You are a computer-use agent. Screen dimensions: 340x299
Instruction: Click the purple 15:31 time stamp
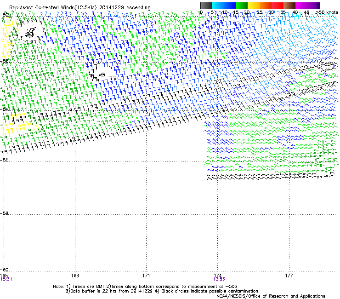(x=6, y=279)
